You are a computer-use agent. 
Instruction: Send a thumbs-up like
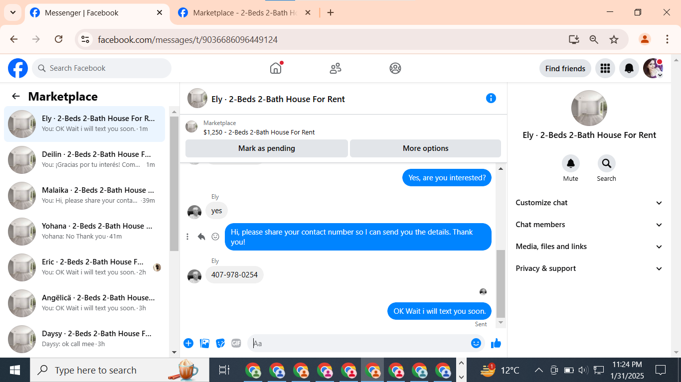(496, 343)
